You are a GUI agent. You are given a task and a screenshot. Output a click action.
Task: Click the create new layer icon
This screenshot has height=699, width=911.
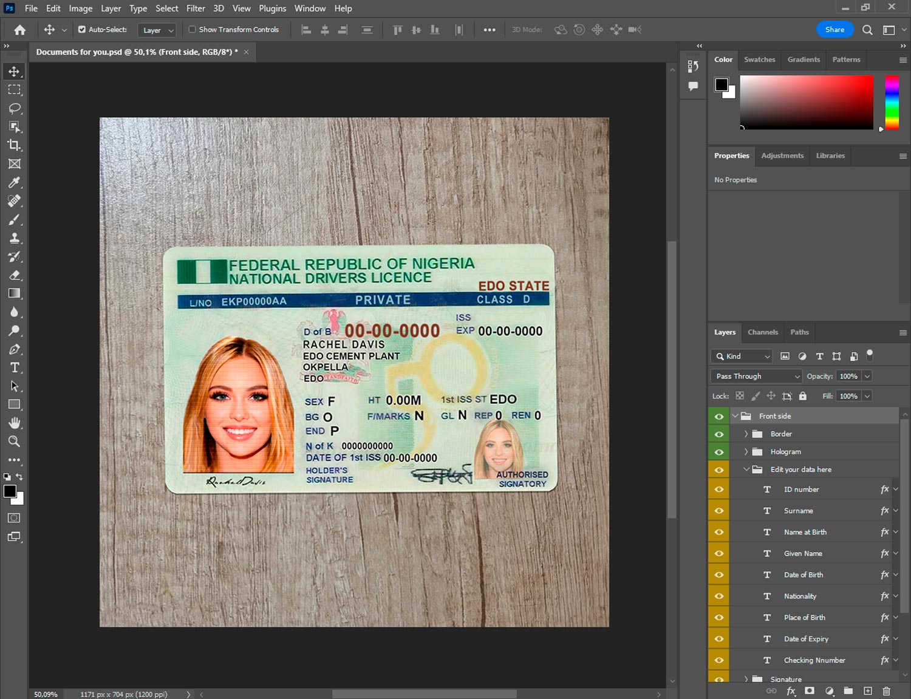868,691
